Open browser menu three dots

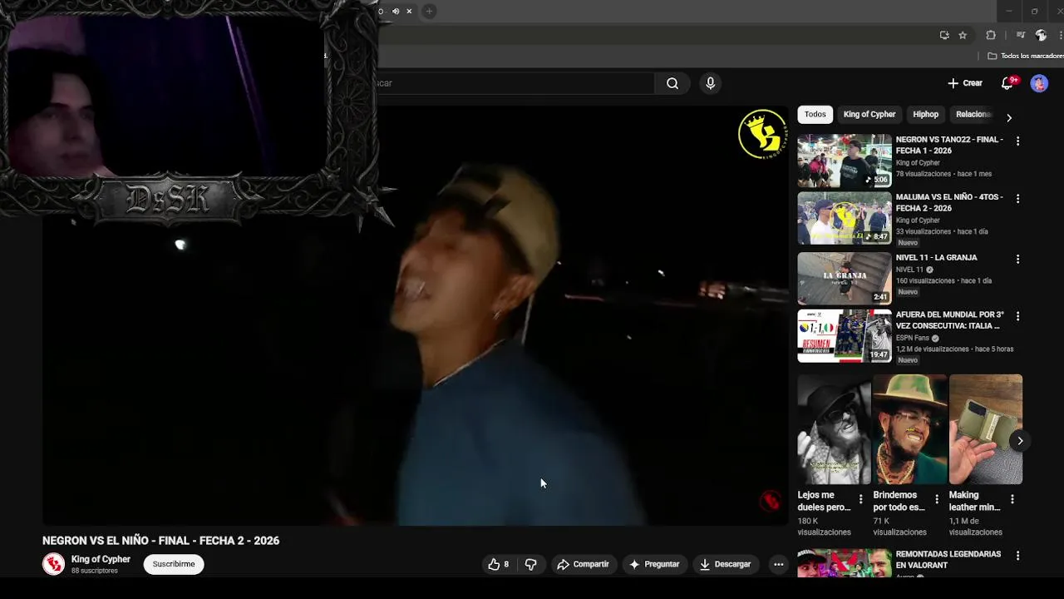[1059, 35]
